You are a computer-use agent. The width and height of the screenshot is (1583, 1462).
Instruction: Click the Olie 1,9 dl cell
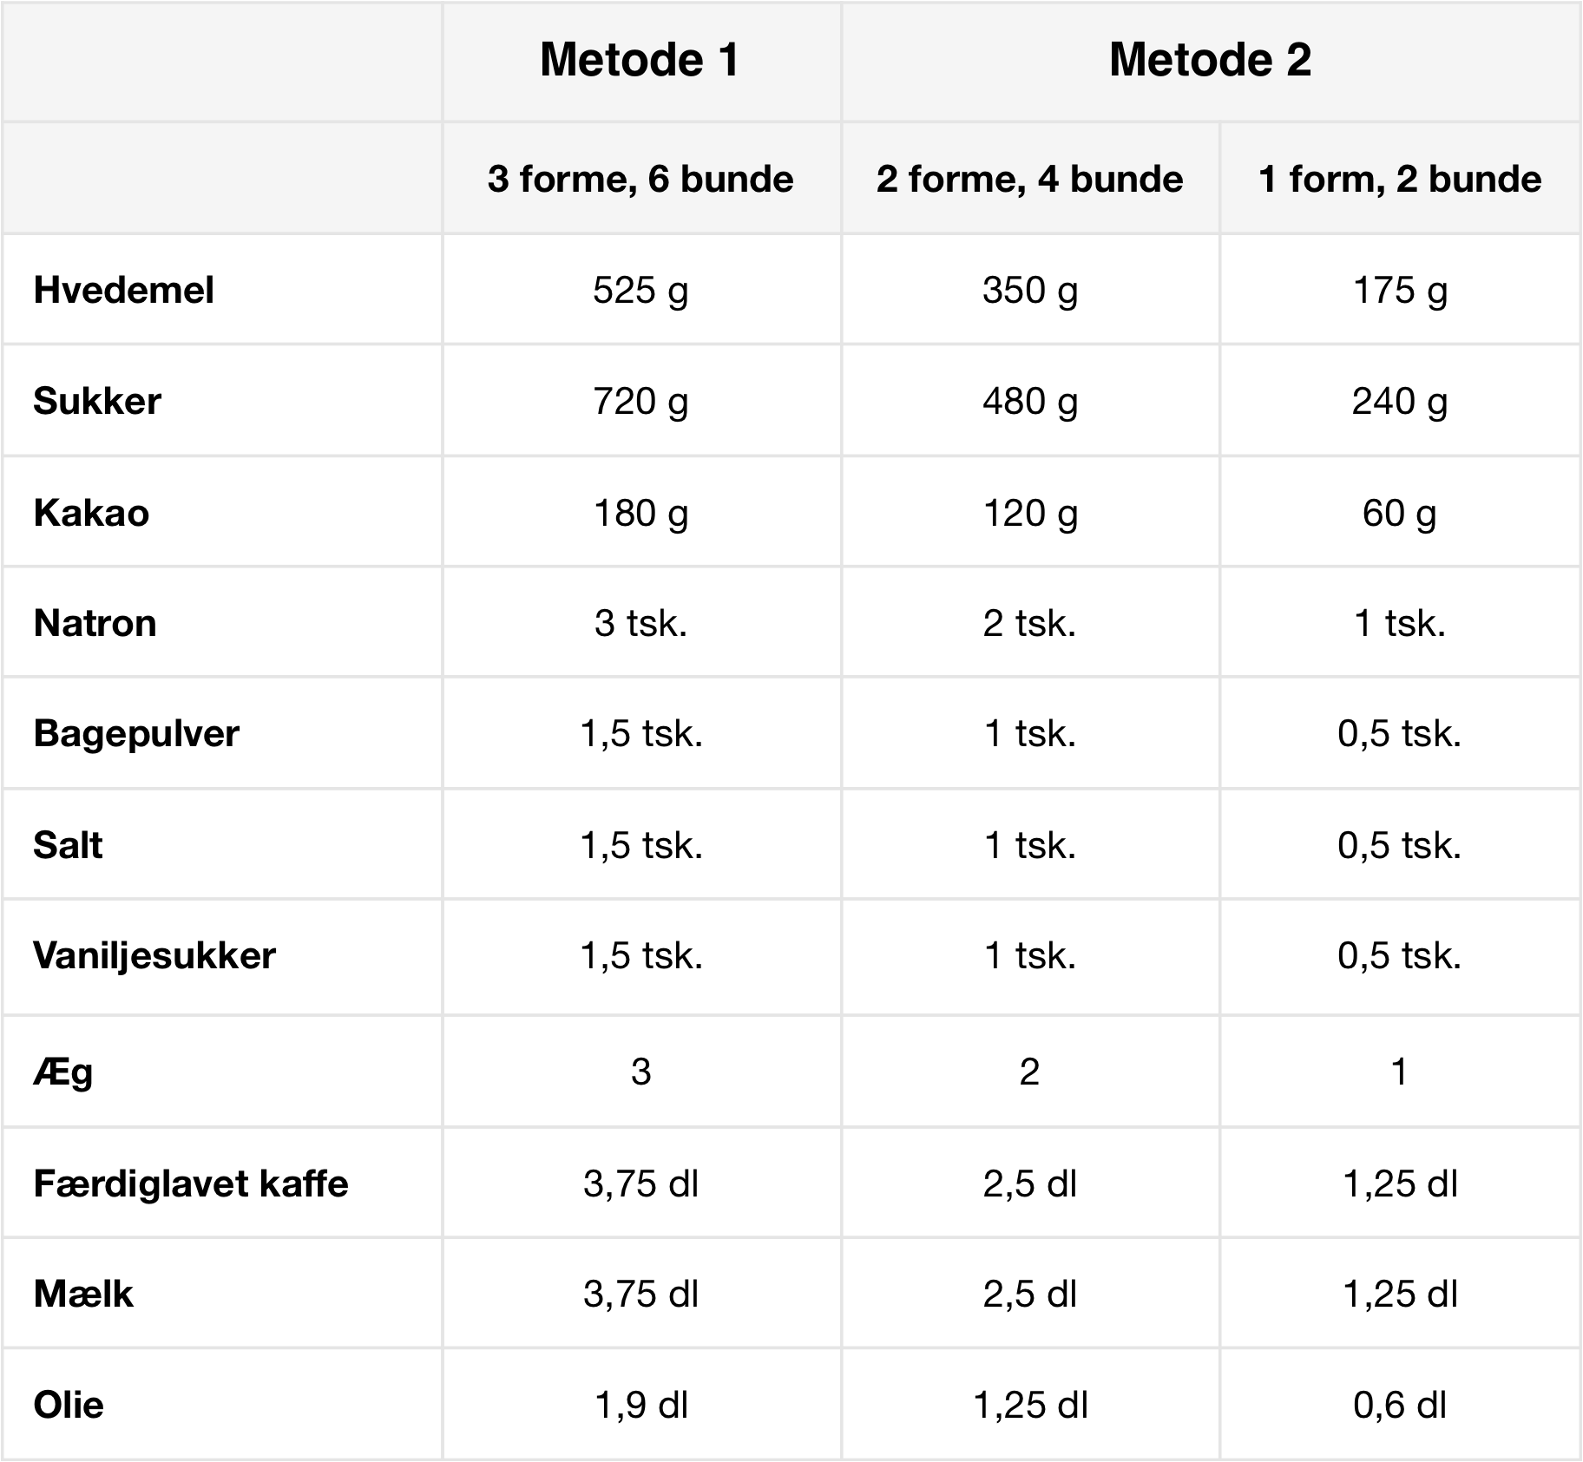(640, 1406)
